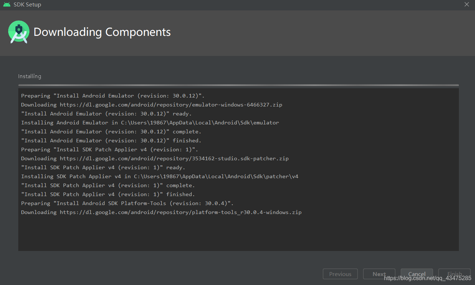Click the 'Installing' status label
This screenshot has width=475, height=285.
pyautogui.click(x=30, y=76)
